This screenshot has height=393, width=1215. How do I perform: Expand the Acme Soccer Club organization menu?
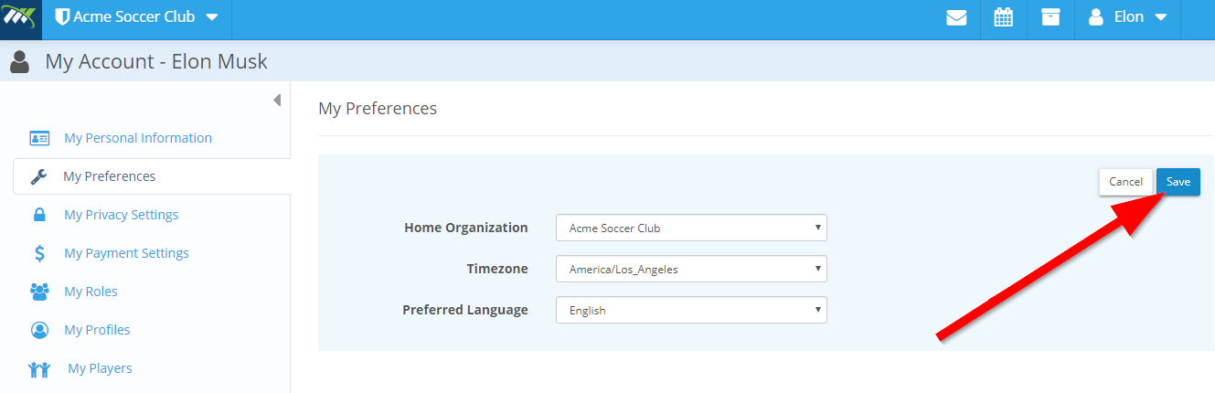[x=137, y=17]
